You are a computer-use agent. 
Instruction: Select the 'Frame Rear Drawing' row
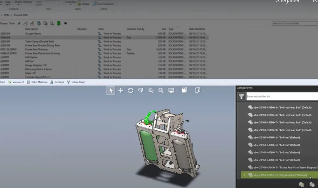(104, 49)
